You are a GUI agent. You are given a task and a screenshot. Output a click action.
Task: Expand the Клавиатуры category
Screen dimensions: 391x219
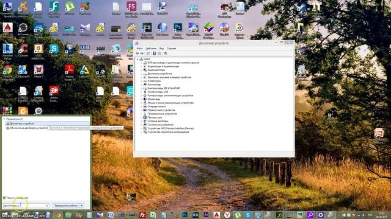[141, 81]
